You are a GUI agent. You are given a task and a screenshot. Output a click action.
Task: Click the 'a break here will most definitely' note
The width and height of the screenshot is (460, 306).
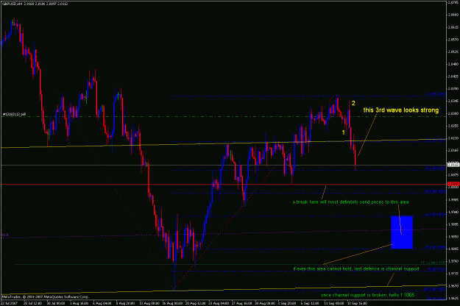pos(350,202)
